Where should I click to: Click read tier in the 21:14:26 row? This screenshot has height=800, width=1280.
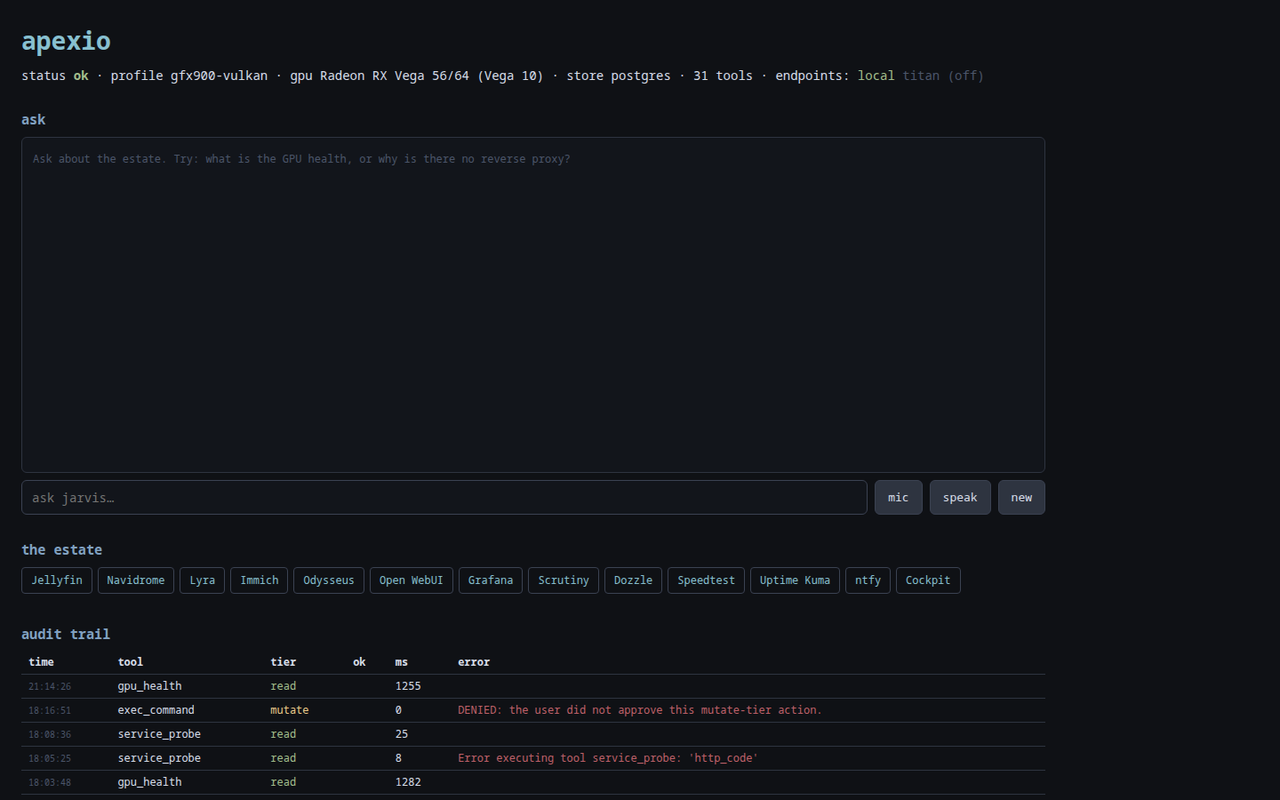(284, 686)
